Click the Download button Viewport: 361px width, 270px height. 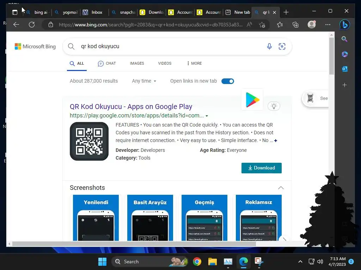coord(261,168)
